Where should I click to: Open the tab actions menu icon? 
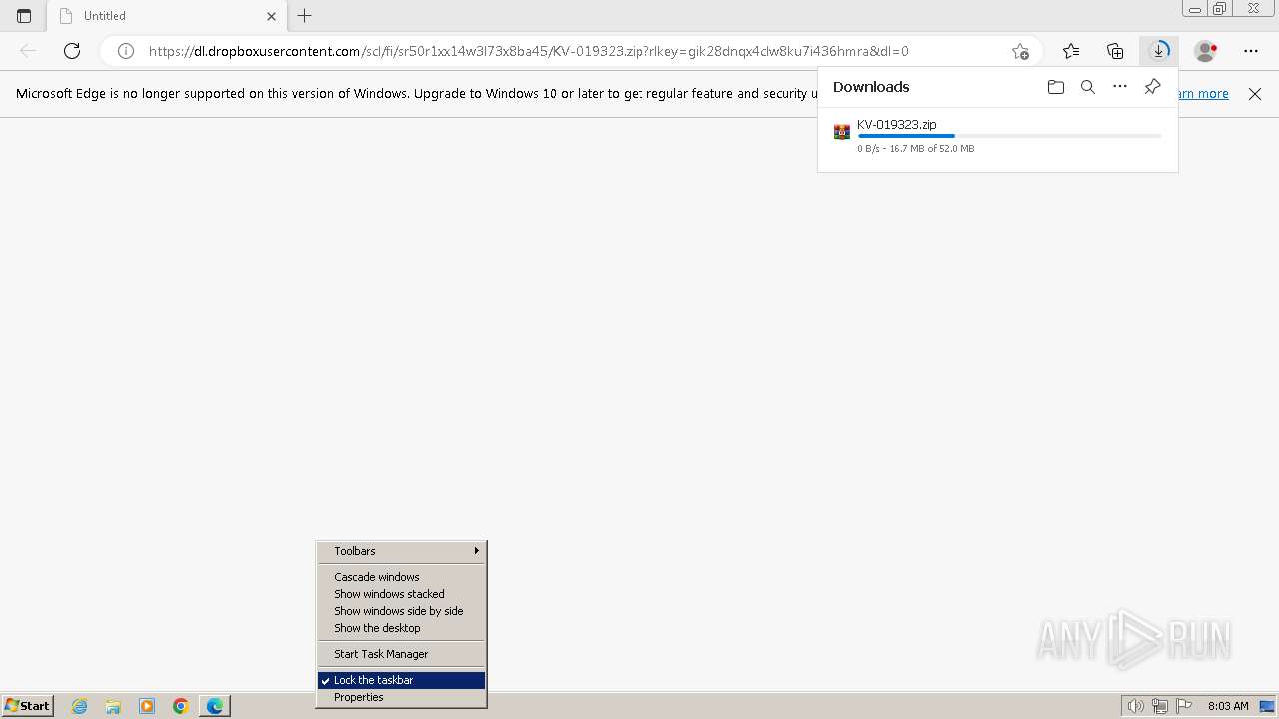[24, 16]
